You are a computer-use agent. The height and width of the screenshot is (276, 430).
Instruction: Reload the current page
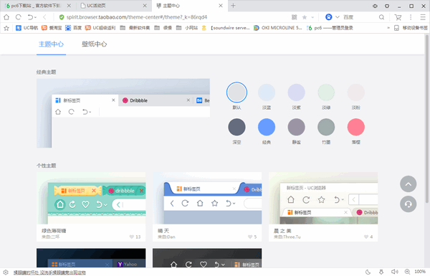[19, 17]
